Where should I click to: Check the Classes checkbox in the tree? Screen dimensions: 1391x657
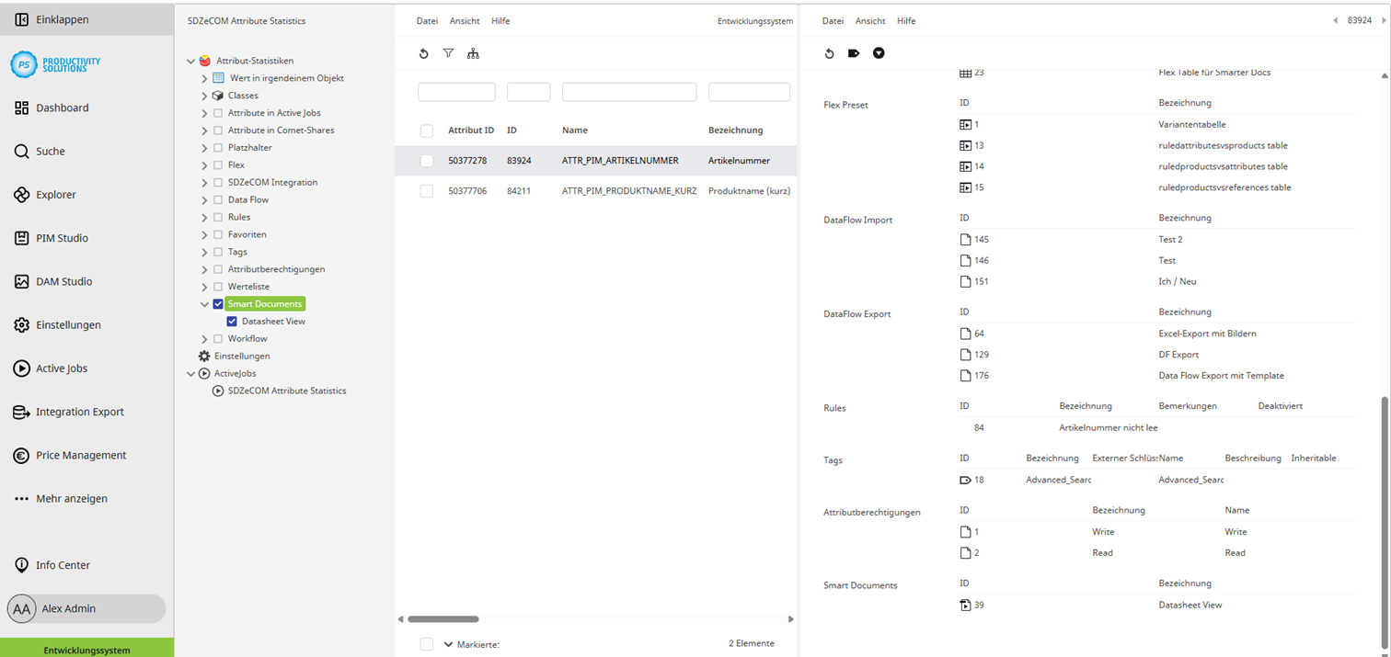point(218,95)
